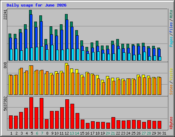175x137 pixels.
Task: Click the cyan Pages bar for day 9
Action: coord(52,53)
